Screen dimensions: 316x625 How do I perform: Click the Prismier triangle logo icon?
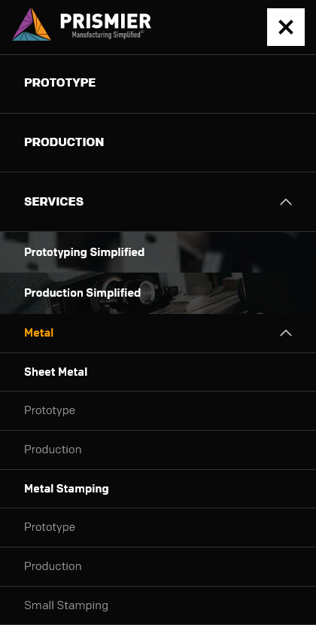point(32,25)
